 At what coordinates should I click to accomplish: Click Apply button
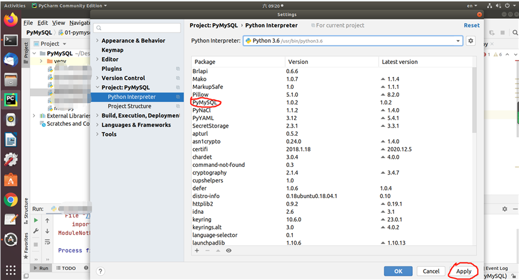(463, 271)
